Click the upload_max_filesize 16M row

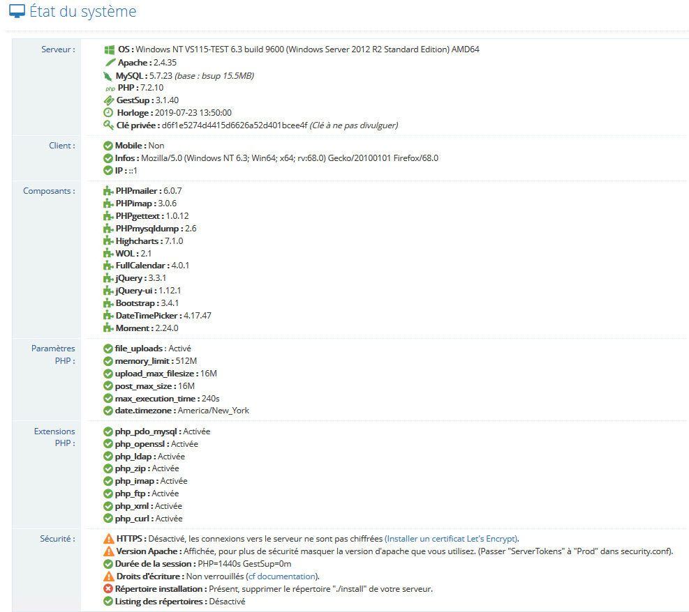[160, 374]
